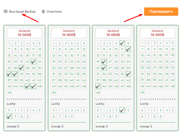Click the dice icon for quick pick
184x136 pixels.
(6, 11)
